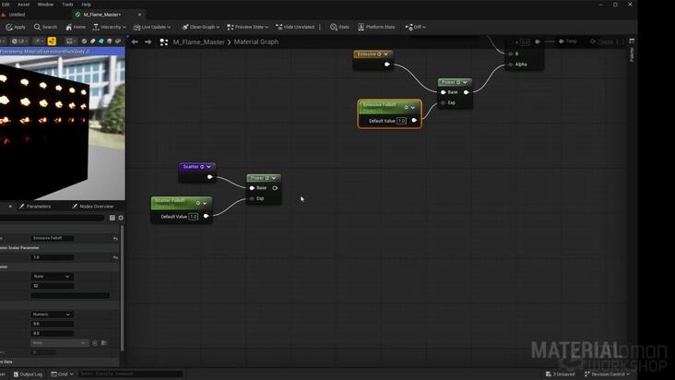Viewport: 675px width, 380px height.
Task: Open the Lit view mode dropdown in preview
Action: [x=19, y=42]
